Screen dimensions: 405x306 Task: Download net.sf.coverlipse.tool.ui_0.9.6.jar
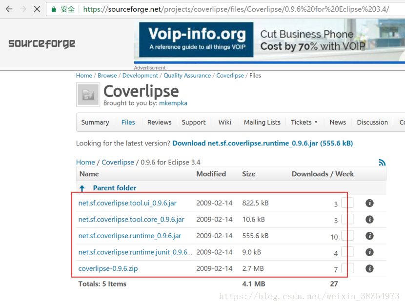[127, 203]
